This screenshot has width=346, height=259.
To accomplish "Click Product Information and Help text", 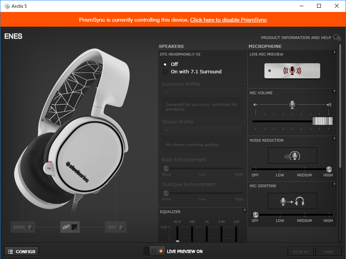I will click(296, 38).
